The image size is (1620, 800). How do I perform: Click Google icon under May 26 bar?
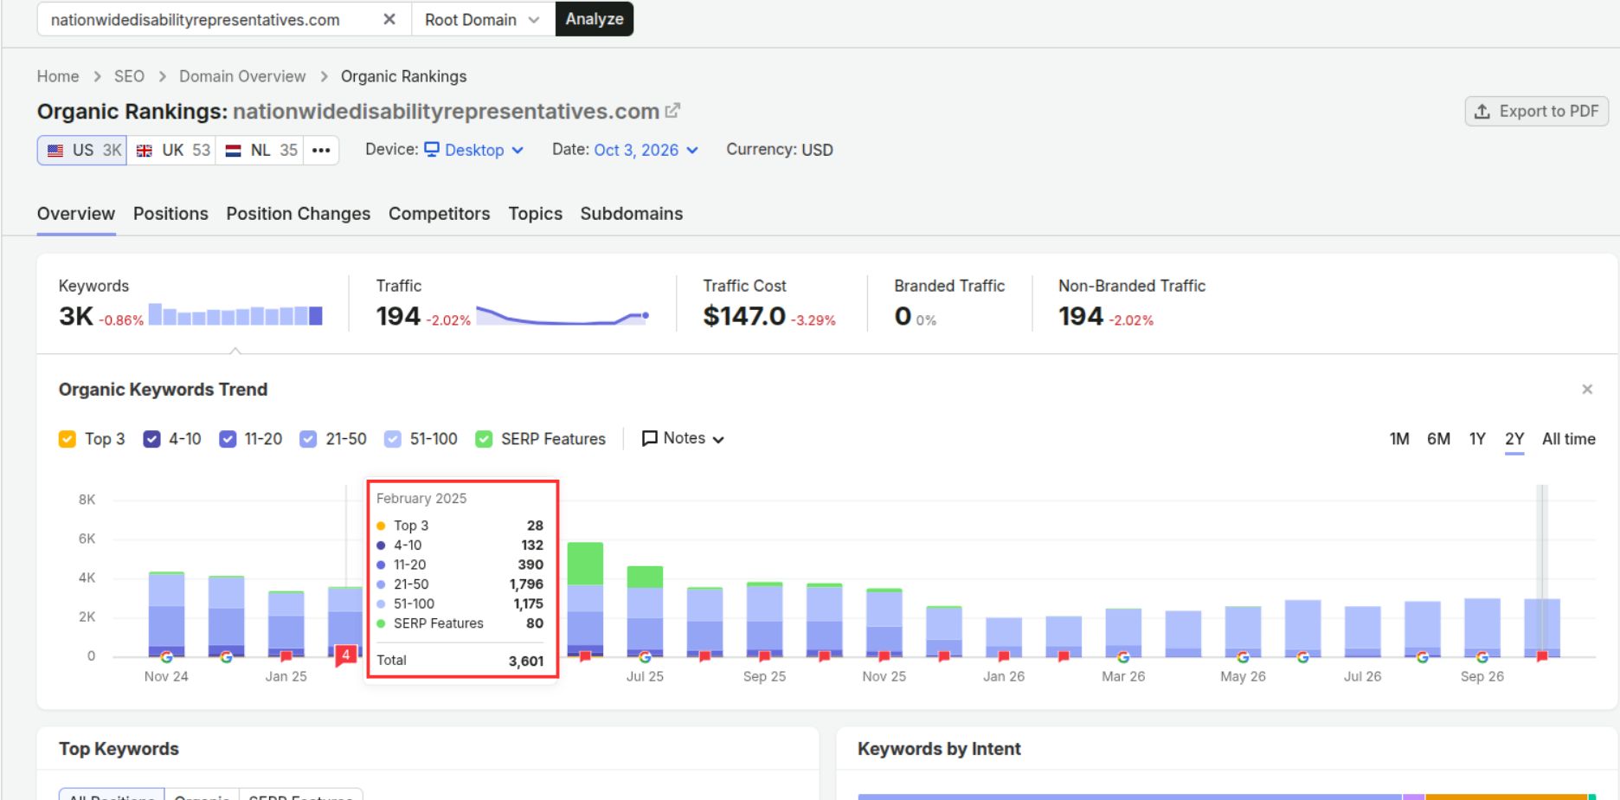(1243, 657)
